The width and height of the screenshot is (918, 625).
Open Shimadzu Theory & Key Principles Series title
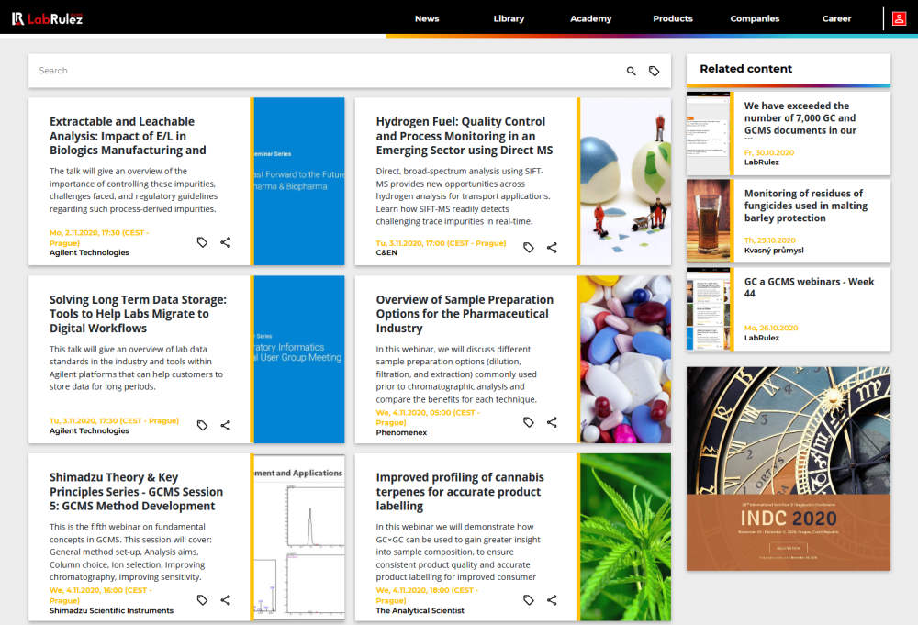click(x=136, y=492)
